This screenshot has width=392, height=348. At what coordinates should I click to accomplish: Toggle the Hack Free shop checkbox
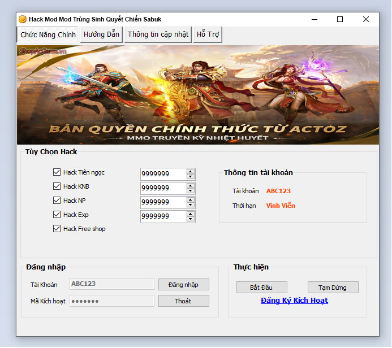click(57, 229)
